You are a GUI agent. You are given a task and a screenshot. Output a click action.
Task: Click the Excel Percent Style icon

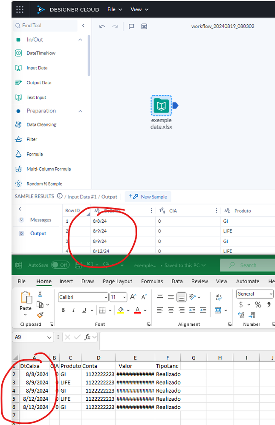(x=258, y=304)
